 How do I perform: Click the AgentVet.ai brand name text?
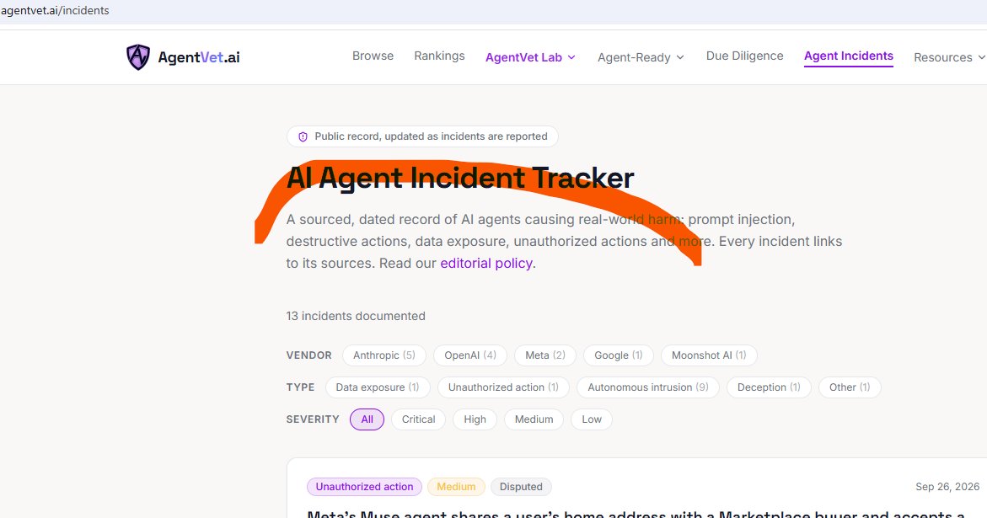pos(199,57)
